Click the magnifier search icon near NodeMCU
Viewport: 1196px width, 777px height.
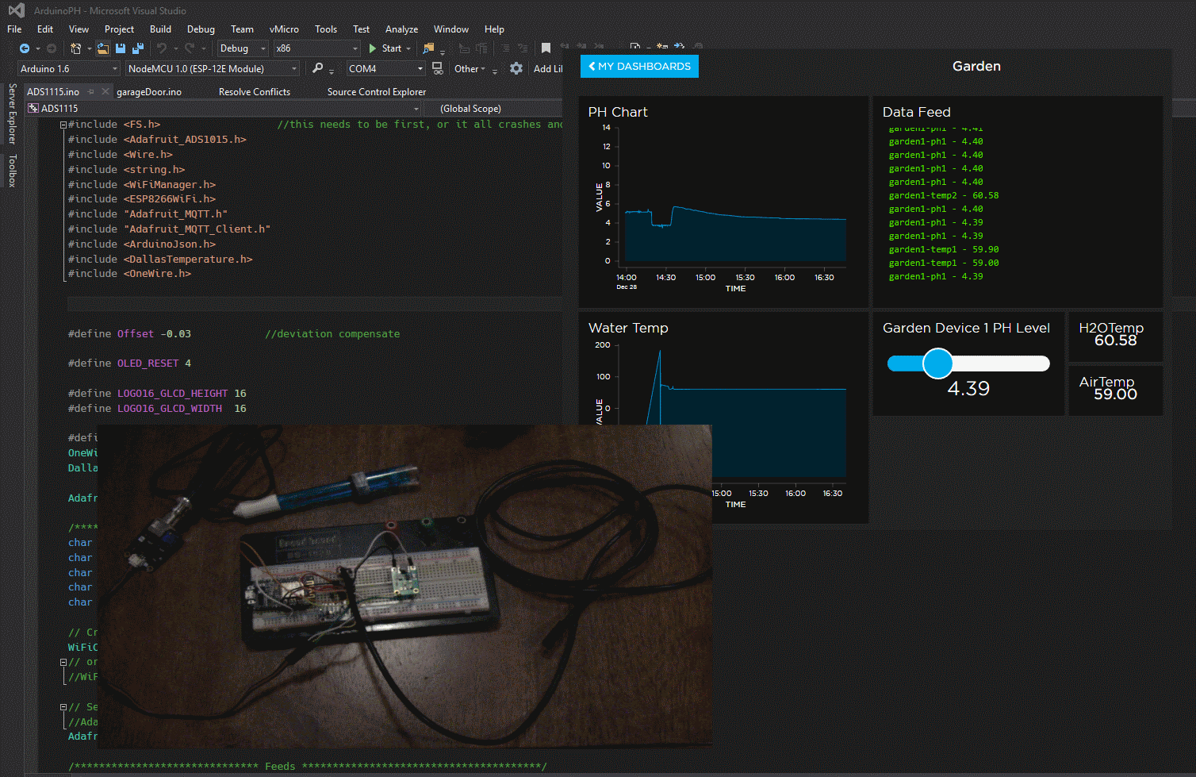pyautogui.click(x=318, y=68)
